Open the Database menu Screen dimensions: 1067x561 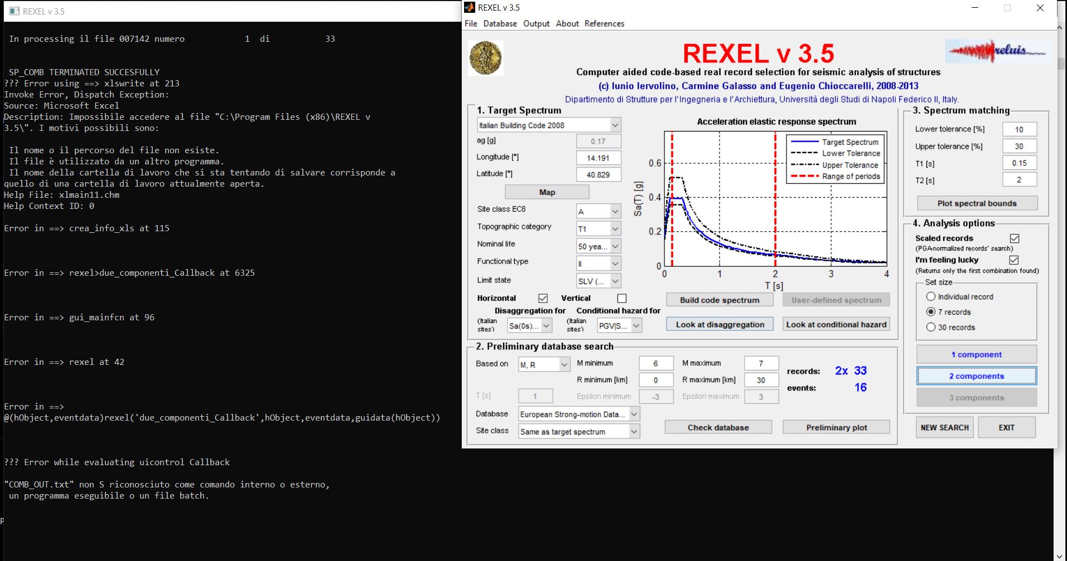click(500, 23)
